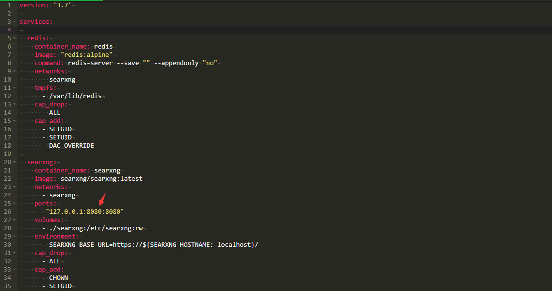This screenshot has height=291, width=552.
Task: Click the './searxng:/etc/searxng:rw' volume entry
Action: (x=98, y=228)
